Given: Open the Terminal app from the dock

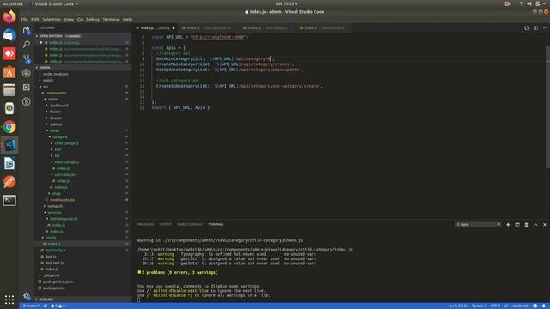Looking at the screenshot, I should [9, 200].
